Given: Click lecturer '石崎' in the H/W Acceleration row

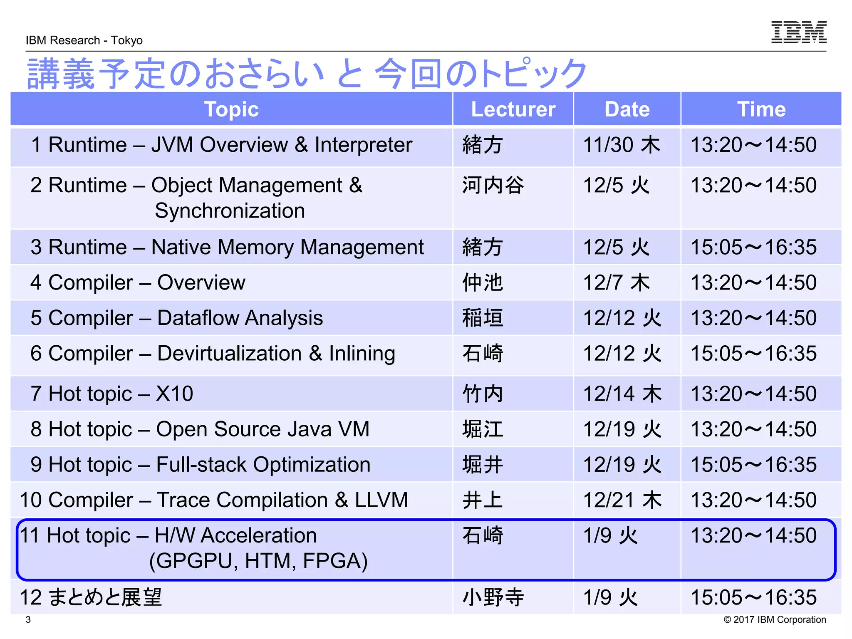Looking at the screenshot, I should (x=483, y=536).
